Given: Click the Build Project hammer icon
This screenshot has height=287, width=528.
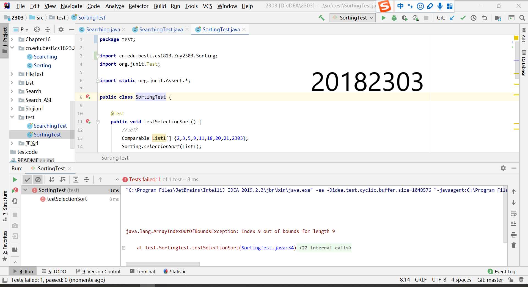Looking at the screenshot, I should tap(321, 18).
